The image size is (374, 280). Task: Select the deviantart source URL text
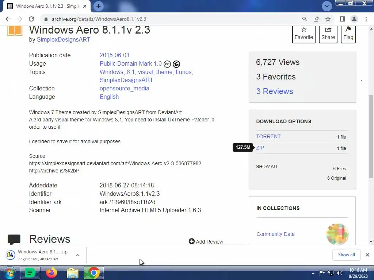pos(115,163)
